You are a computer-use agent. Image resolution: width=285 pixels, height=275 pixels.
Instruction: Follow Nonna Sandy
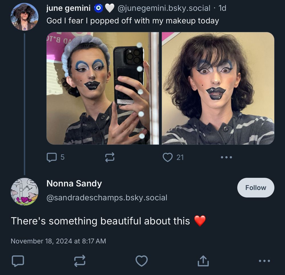pyautogui.click(x=256, y=188)
